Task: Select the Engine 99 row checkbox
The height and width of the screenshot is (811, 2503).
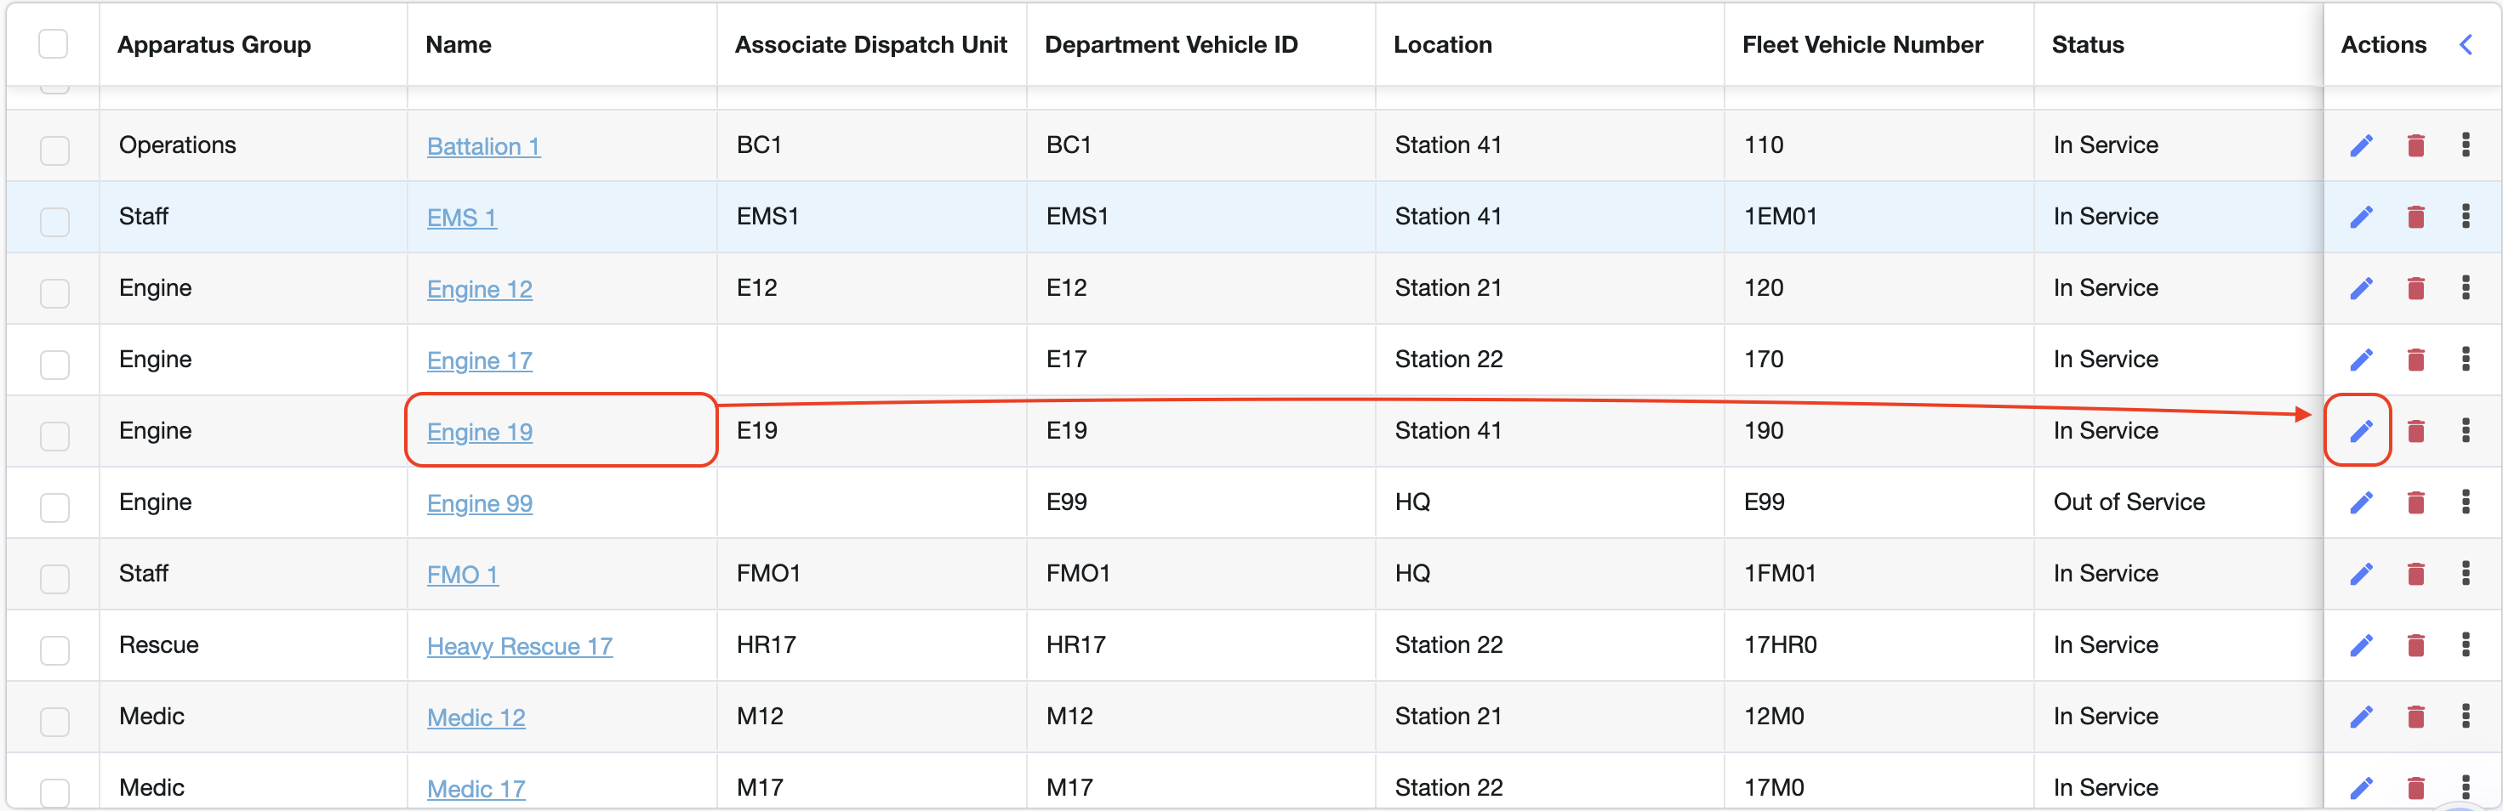Action: [x=54, y=507]
